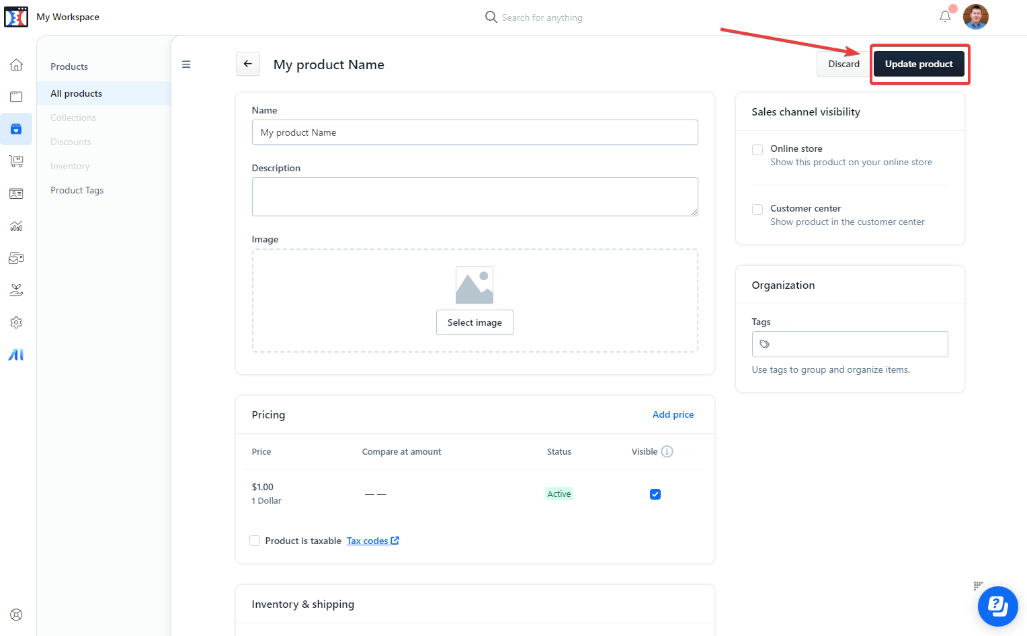Screen dimensions: 1027x636
Task: Open the Home dashboard icon
Action: pyautogui.click(x=16, y=64)
